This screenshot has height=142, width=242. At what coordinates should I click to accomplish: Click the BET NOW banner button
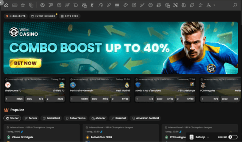(x=25, y=63)
